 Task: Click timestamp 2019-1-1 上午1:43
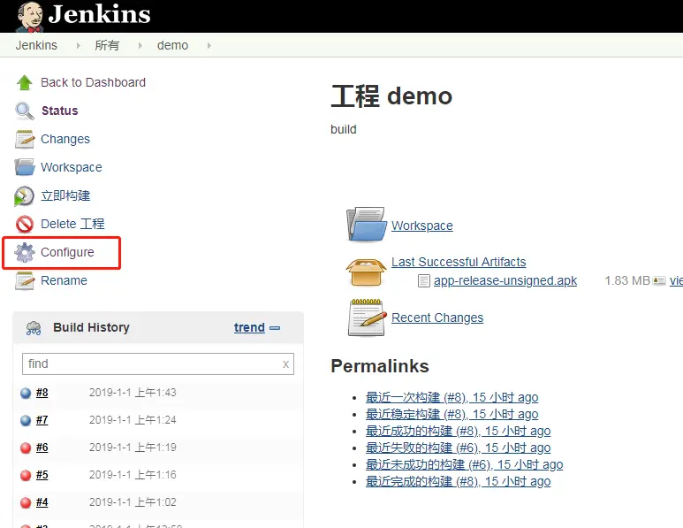click(x=133, y=393)
